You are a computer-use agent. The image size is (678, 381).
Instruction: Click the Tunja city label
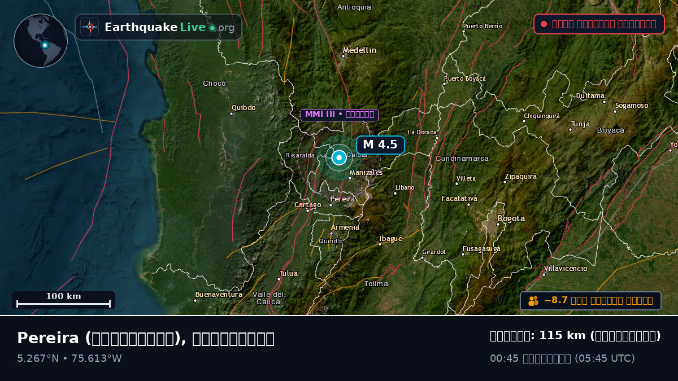coord(580,124)
